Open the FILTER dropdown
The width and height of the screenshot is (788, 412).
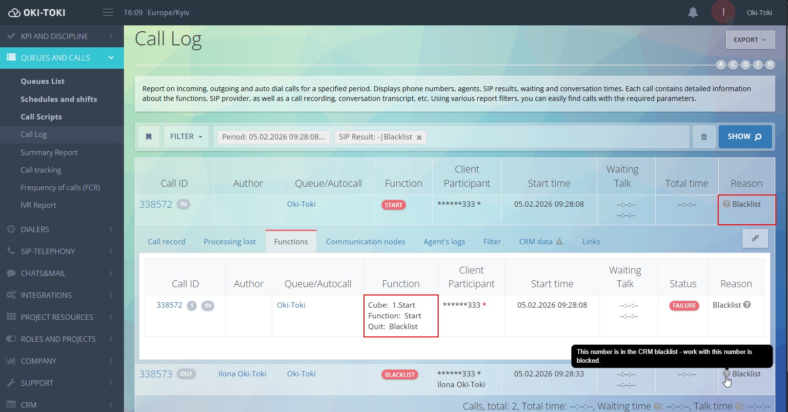[x=186, y=137]
